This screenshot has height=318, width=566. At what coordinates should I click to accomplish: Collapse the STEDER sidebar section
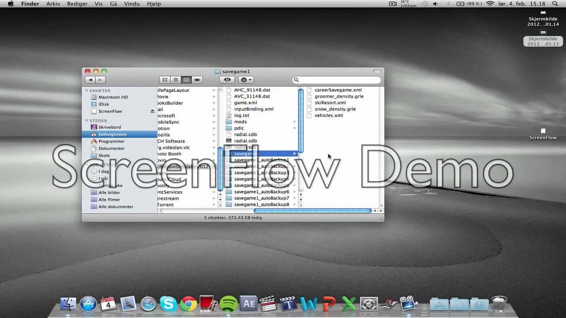pyautogui.click(x=87, y=121)
